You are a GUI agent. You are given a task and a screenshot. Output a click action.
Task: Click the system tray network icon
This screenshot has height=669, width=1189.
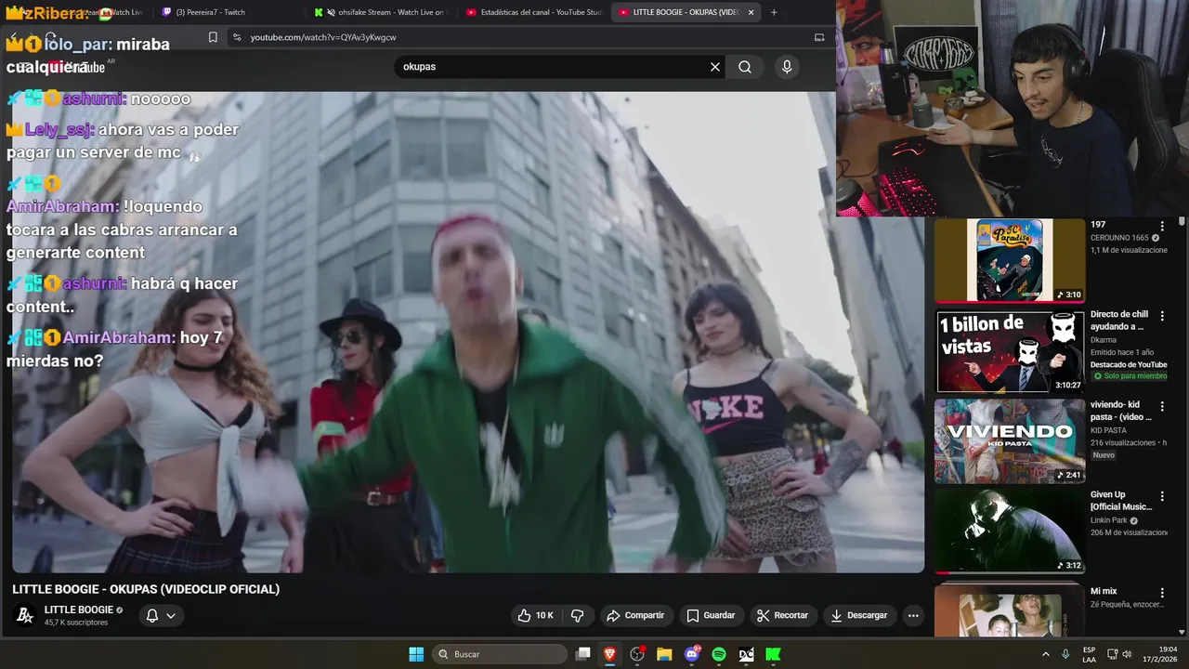[1112, 654]
